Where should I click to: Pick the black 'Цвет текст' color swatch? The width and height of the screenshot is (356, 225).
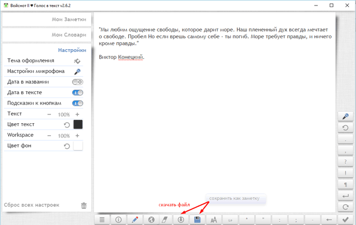[78, 124]
